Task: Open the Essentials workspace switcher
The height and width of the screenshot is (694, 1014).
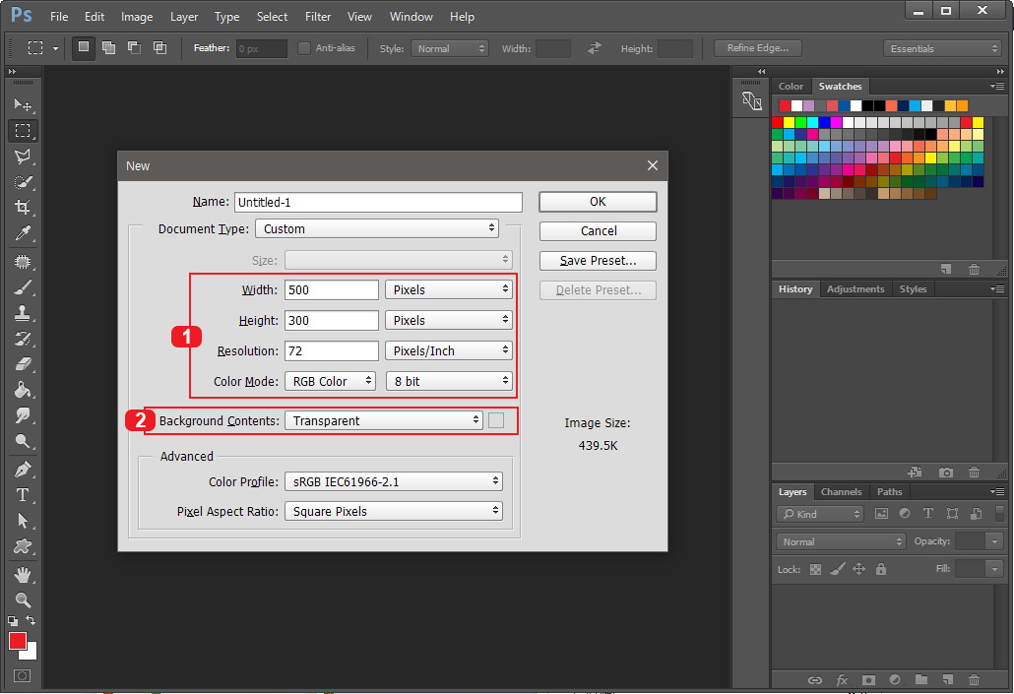Action: pyautogui.click(x=943, y=48)
